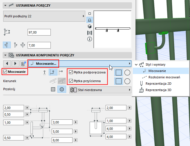Select Mocowanie in page list

(161, 71)
